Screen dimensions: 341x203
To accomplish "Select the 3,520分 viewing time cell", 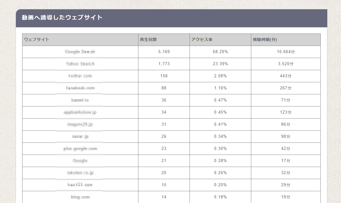I will (x=286, y=64).
